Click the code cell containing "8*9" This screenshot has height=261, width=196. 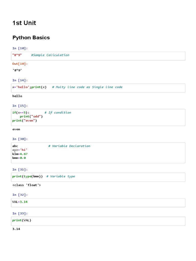click(99, 56)
